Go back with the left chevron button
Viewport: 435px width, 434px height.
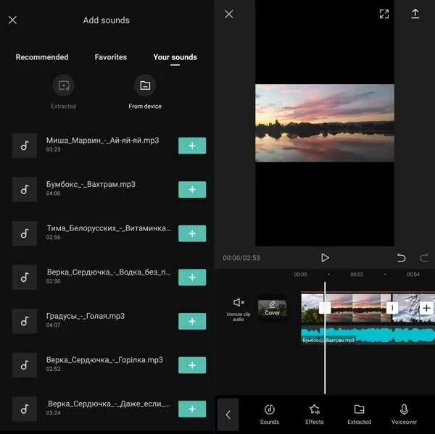[x=228, y=414]
